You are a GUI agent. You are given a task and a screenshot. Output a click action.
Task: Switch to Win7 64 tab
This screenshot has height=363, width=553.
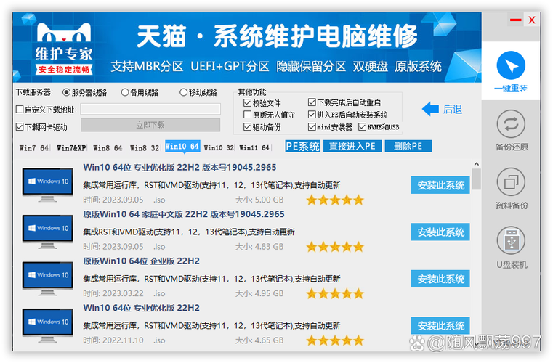(x=34, y=147)
